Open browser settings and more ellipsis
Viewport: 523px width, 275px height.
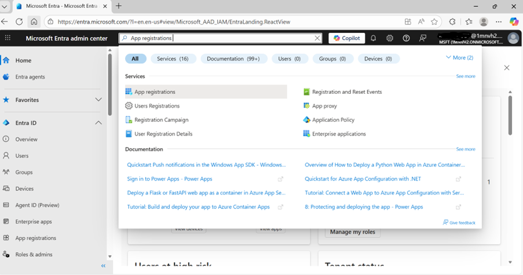pos(499,21)
